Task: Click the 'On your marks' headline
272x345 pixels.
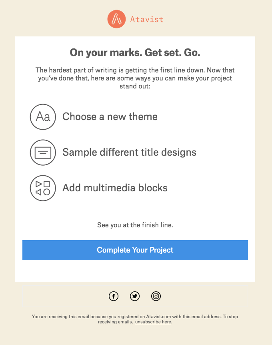Action: click(x=135, y=52)
